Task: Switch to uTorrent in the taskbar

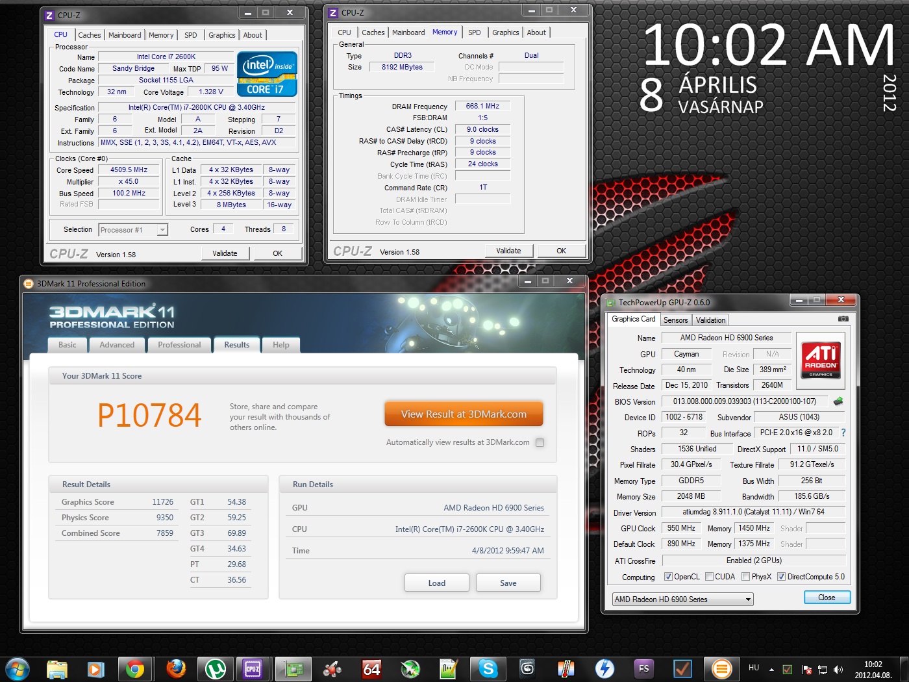Action: point(215,668)
